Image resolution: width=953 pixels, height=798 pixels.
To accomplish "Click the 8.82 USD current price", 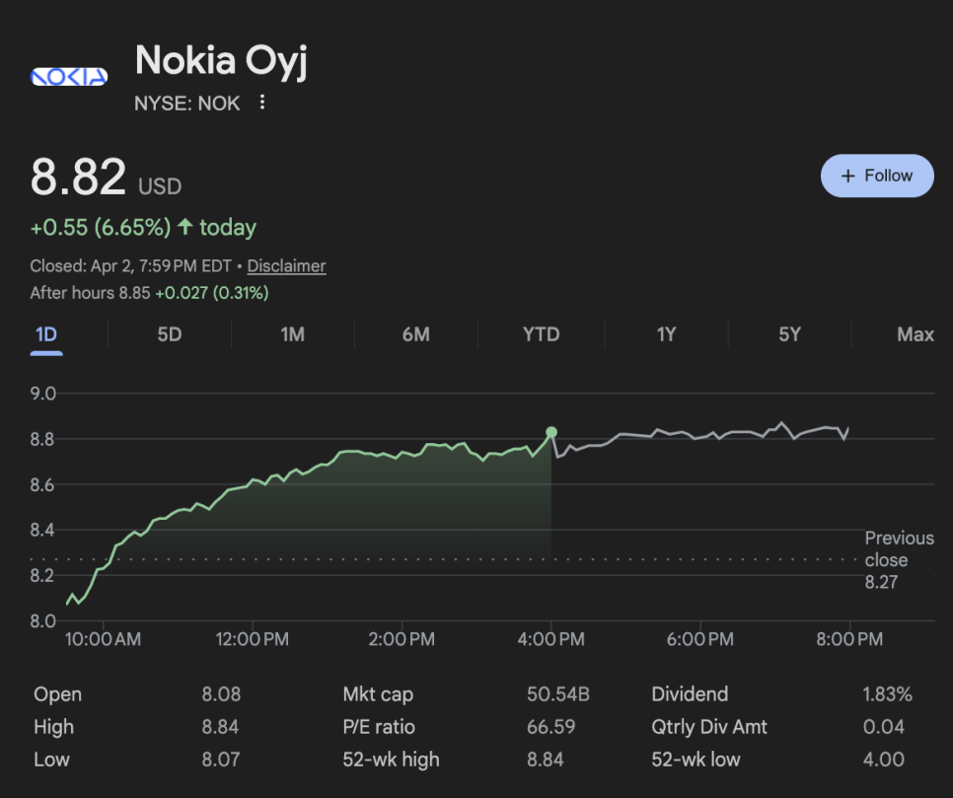I will pyautogui.click(x=79, y=179).
